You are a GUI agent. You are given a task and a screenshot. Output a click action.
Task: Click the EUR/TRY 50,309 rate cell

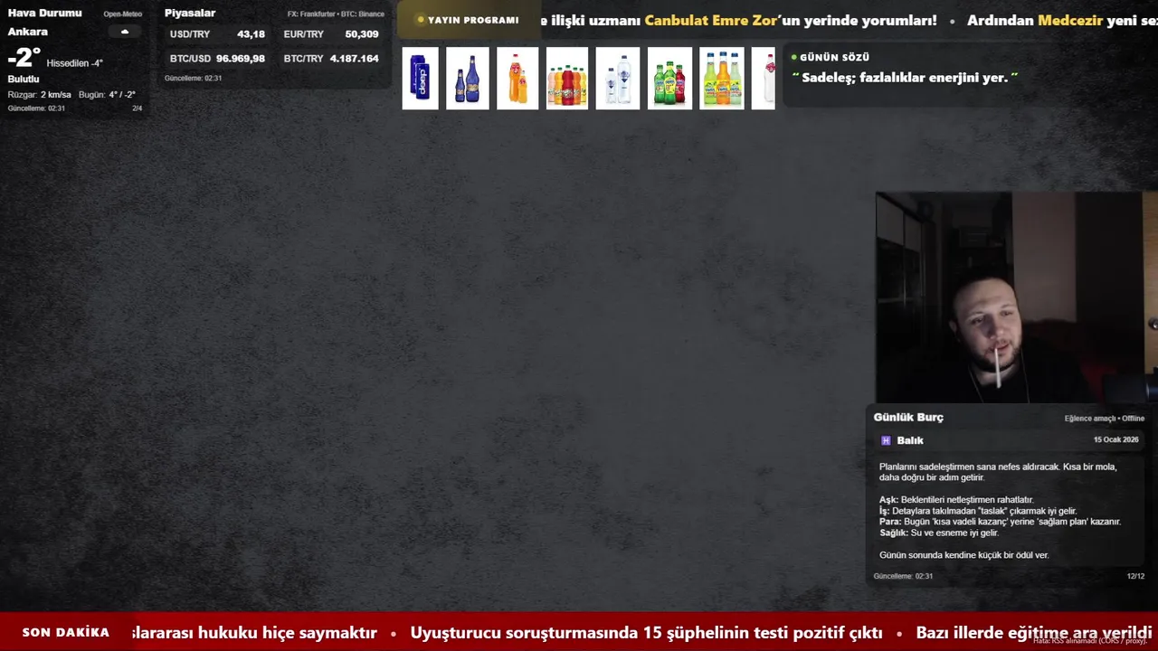point(331,34)
